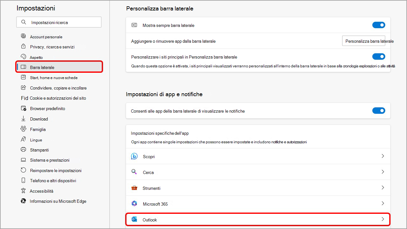The height and width of the screenshot is (229, 407).
Task: Expand Cerca app settings chevron
Action: tap(383, 172)
